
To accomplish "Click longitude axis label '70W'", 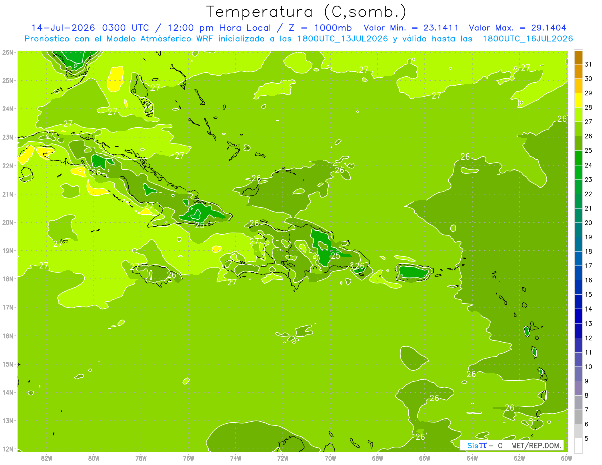I will coord(330,458).
